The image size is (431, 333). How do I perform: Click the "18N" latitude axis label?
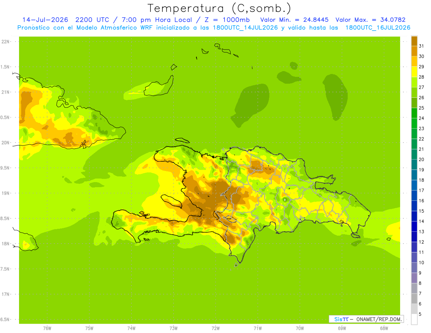click(5, 244)
